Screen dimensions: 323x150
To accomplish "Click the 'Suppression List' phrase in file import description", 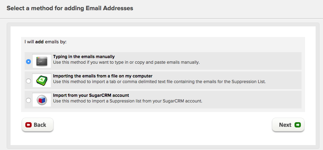I will [248, 81].
